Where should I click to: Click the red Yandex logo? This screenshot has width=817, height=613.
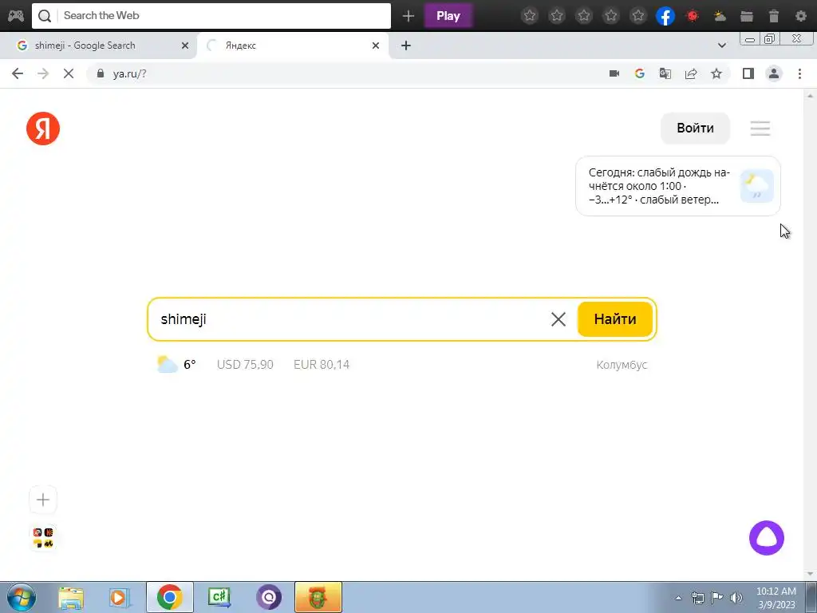43,129
